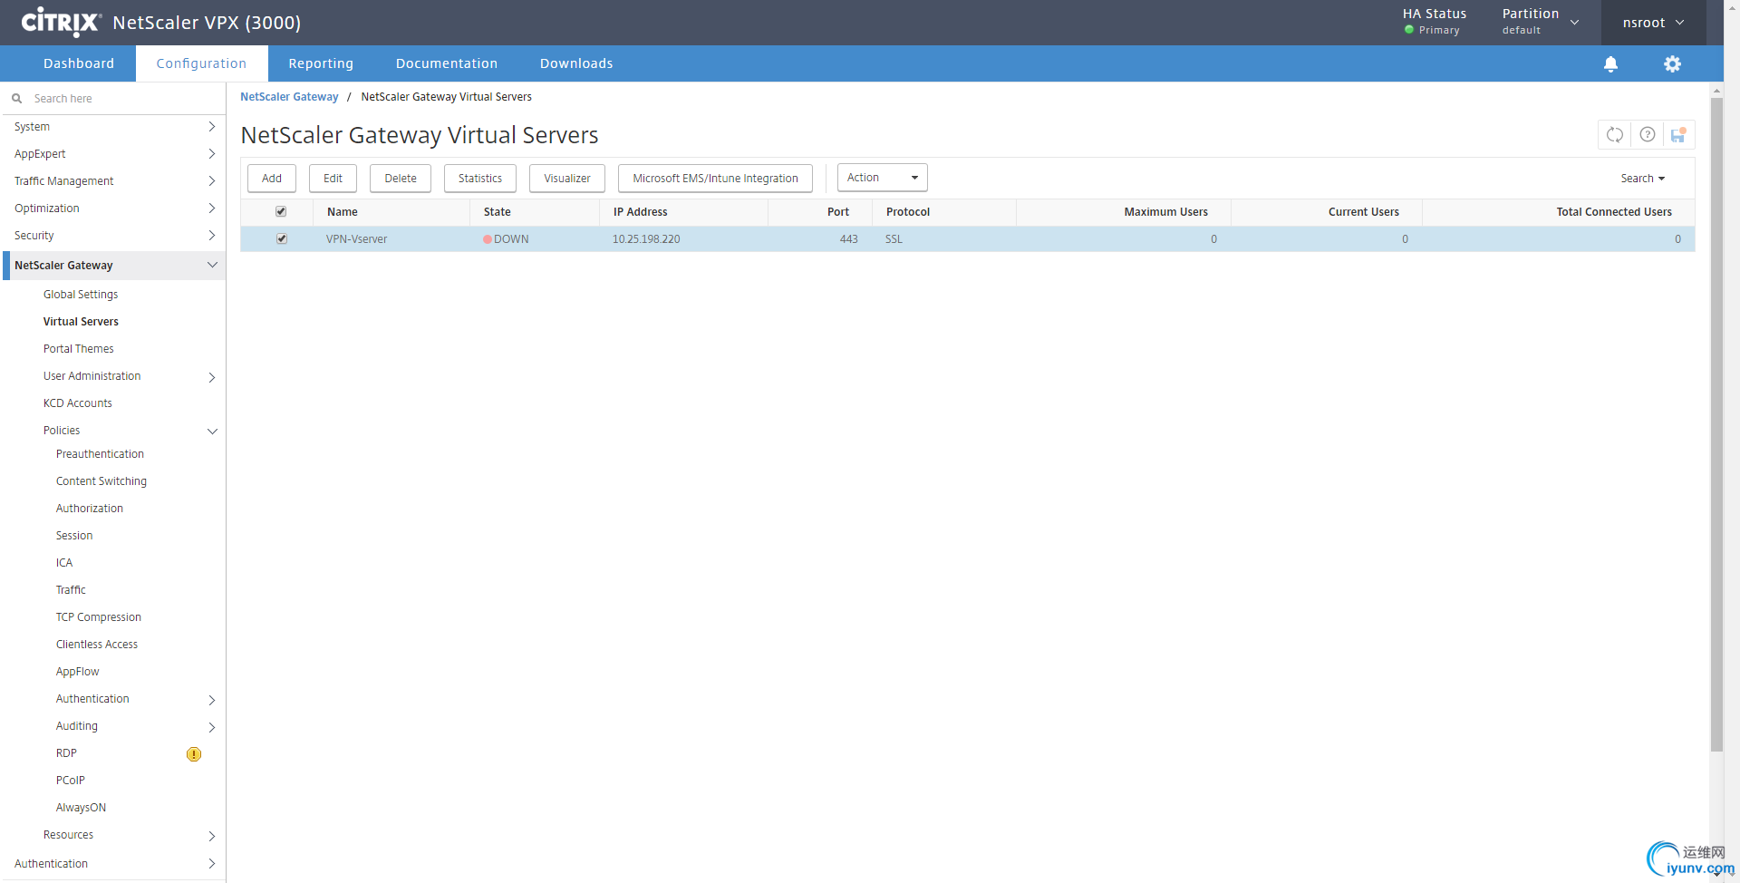
Task: Open KCD Accounts
Action: point(78,403)
